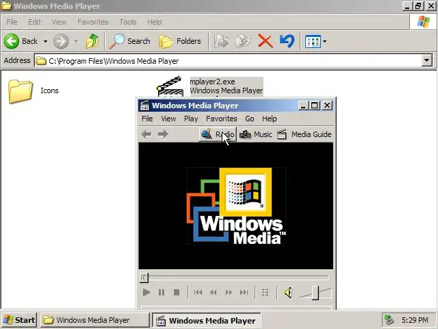Click the blue Undo arrow icon
This screenshot has width=438, height=329.
(287, 41)
